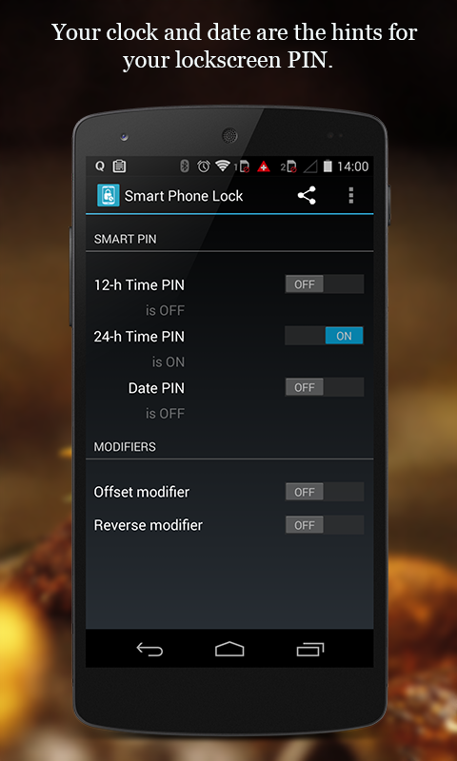This screenshot has width=457, height=761.
Task: Tap the Android home navigation button
Action: (229, 650)
